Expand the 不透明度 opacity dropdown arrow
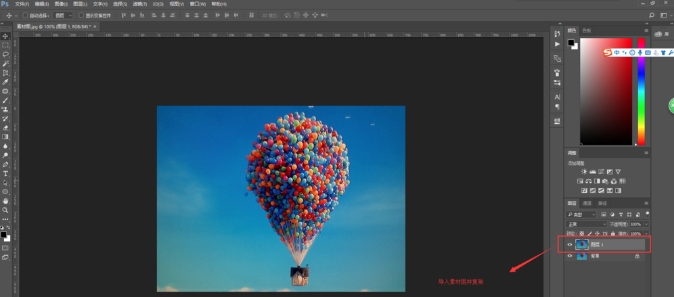 pos(646,224)
